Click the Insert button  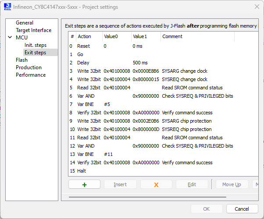point(120,184)
